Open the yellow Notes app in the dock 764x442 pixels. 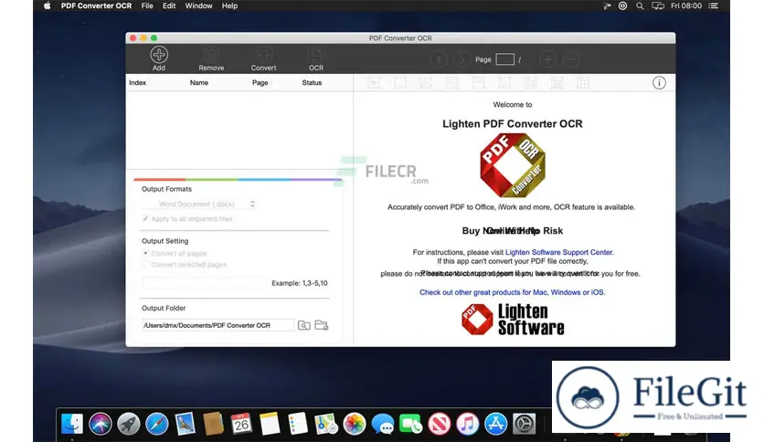coord(270,424)
